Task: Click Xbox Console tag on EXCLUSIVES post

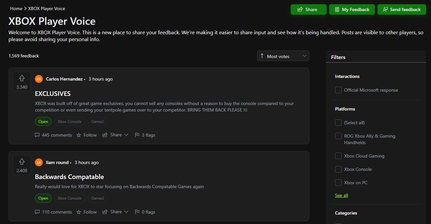Action: click(70, 122)
